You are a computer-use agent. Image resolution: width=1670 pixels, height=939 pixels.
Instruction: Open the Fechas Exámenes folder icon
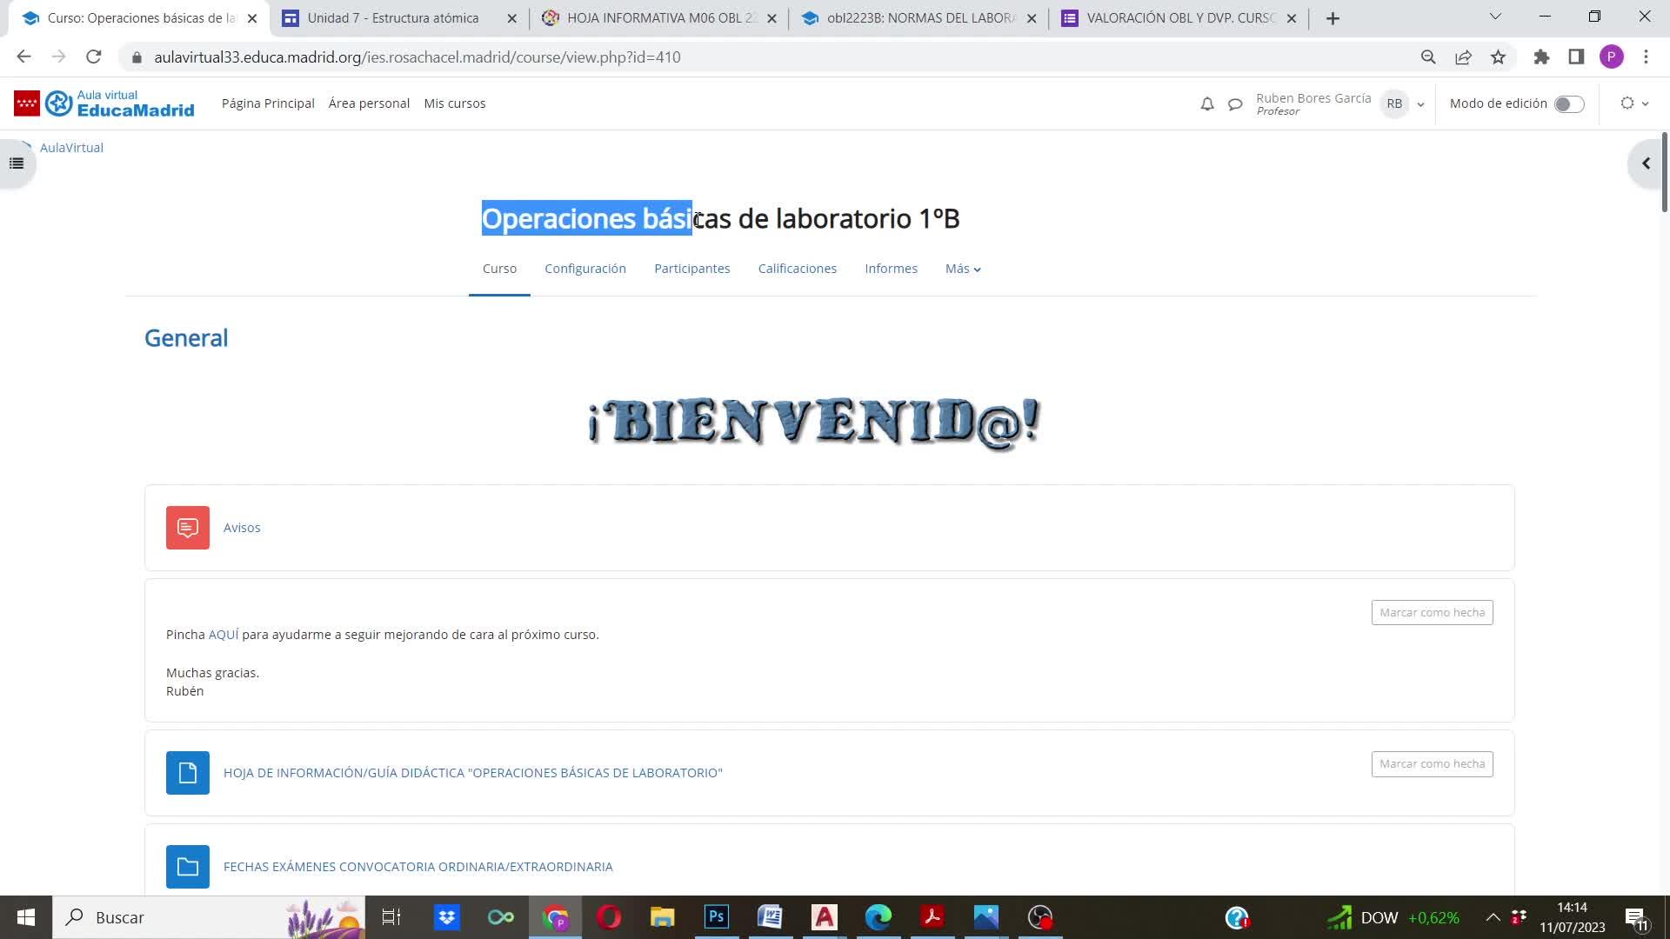(x=188, y=867)
